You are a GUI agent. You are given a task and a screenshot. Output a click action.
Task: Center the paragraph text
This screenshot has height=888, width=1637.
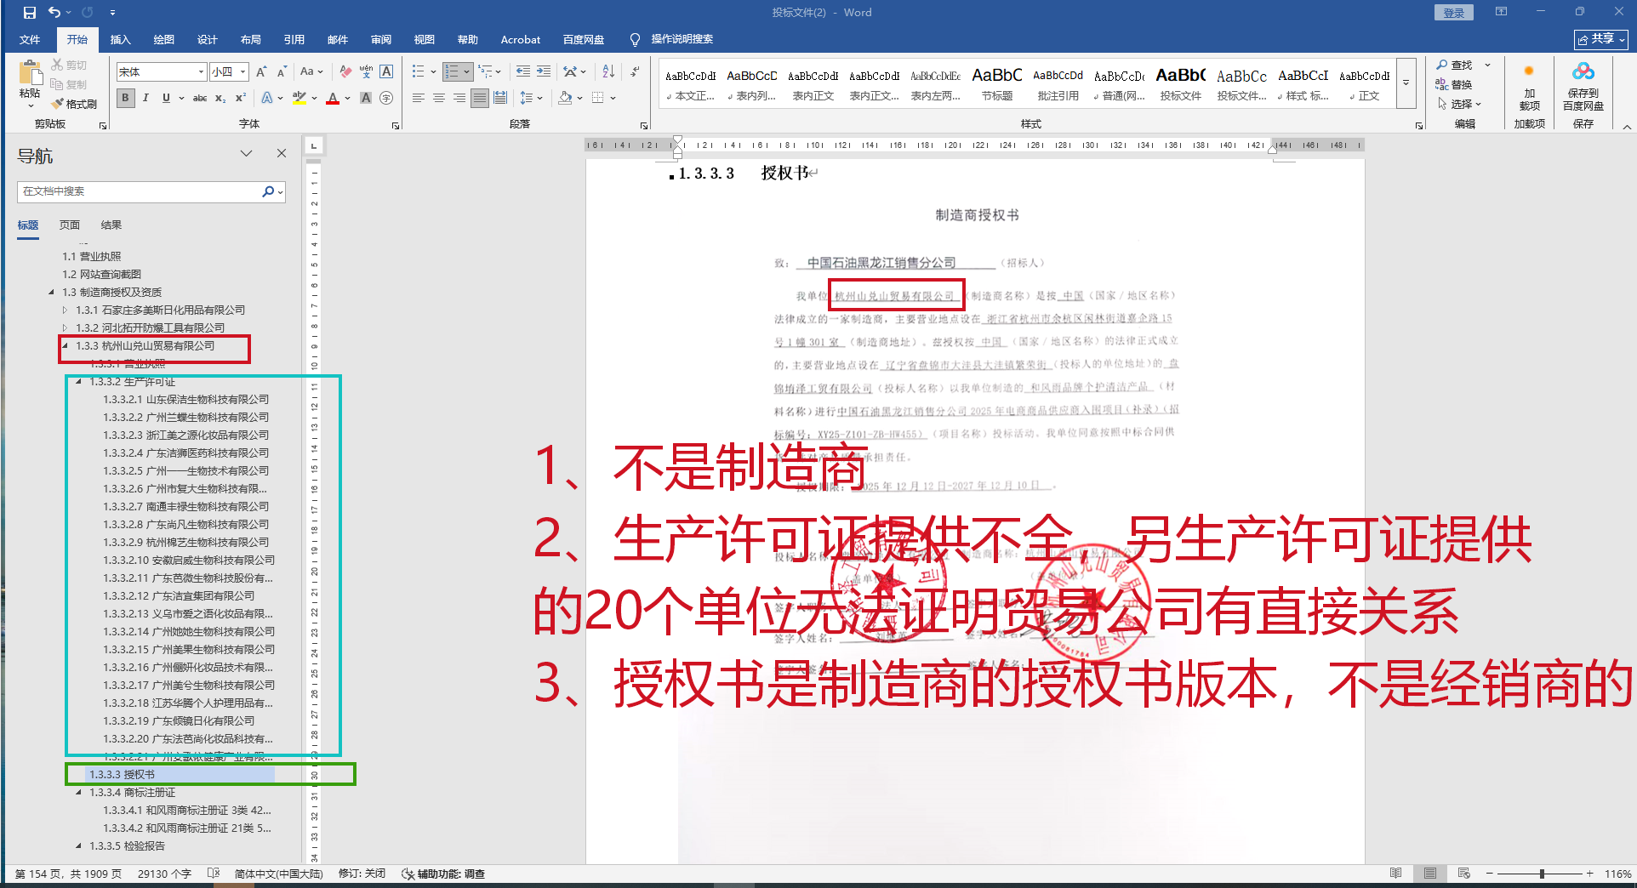(x=439, y=98)
